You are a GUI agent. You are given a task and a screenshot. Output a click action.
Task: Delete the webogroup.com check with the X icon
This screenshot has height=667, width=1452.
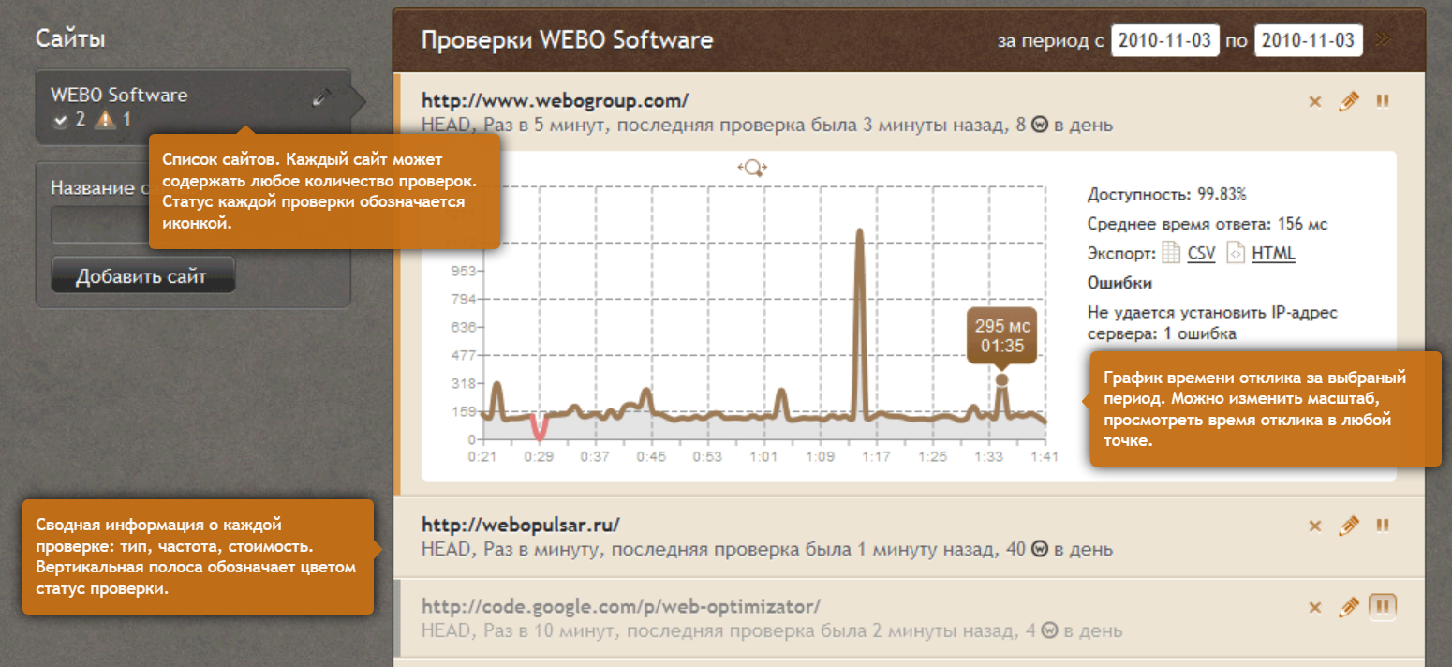[1314, 102]
